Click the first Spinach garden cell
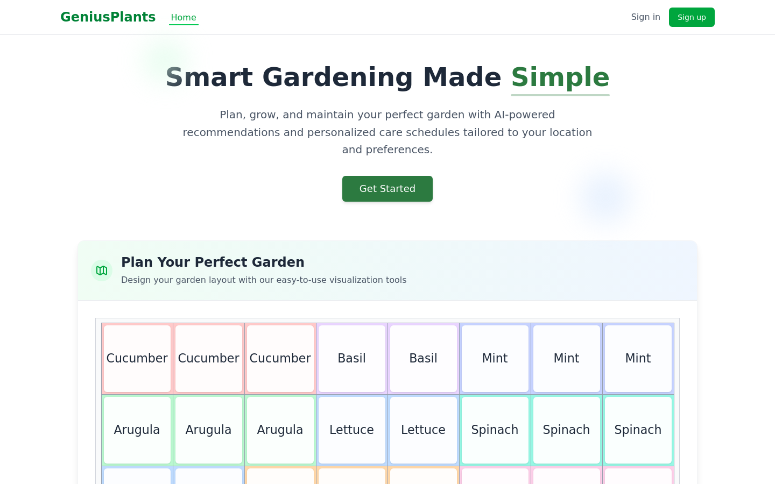775x484 pixels. click(x=495, y=430)
